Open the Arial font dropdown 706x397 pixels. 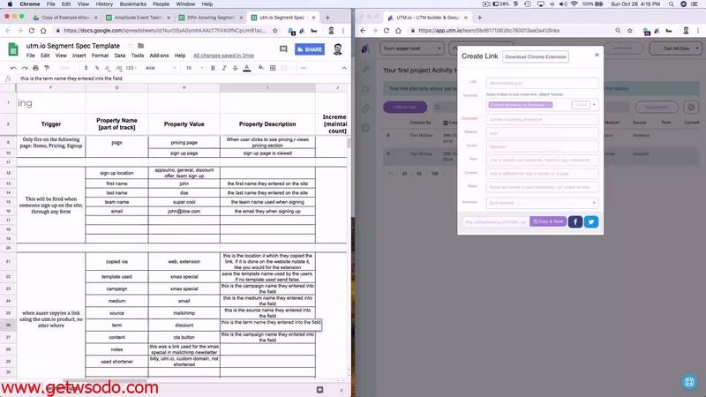pyautogui.click(x=161, y=68)
